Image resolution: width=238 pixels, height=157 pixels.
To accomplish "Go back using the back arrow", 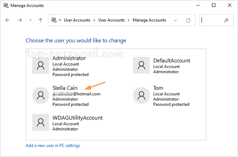I will tap(8, 20).
